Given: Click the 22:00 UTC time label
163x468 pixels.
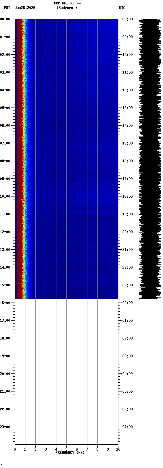Looking at the screenshot, I should [x=127, y=267].
